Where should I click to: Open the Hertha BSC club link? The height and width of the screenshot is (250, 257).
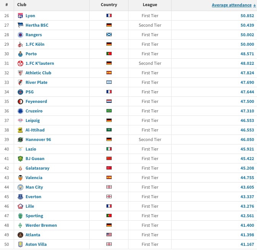click(37, 25)
